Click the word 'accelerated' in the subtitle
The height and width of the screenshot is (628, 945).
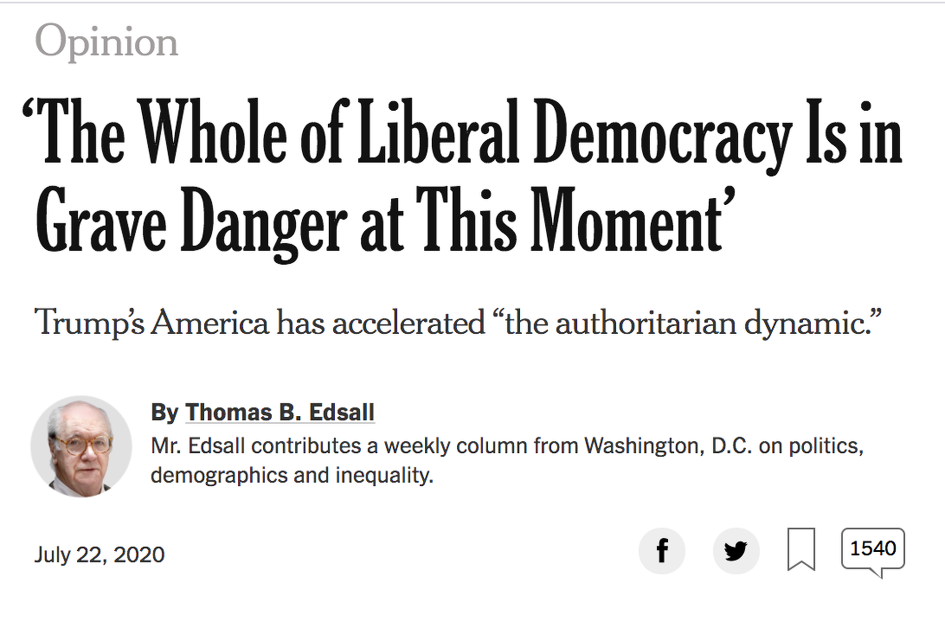pos(409,323)
